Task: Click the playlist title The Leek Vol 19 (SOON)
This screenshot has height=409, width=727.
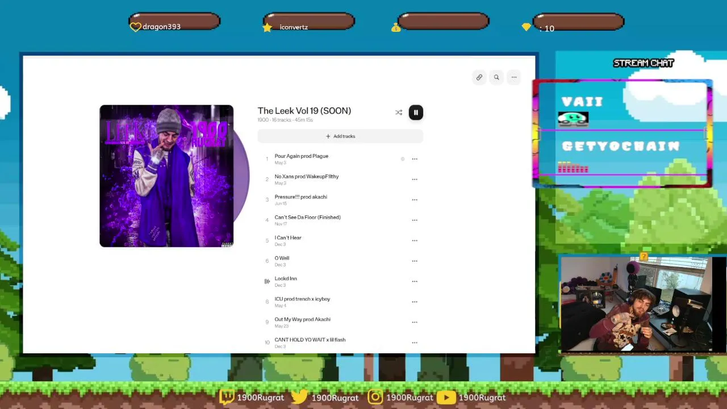Action: 304,111
